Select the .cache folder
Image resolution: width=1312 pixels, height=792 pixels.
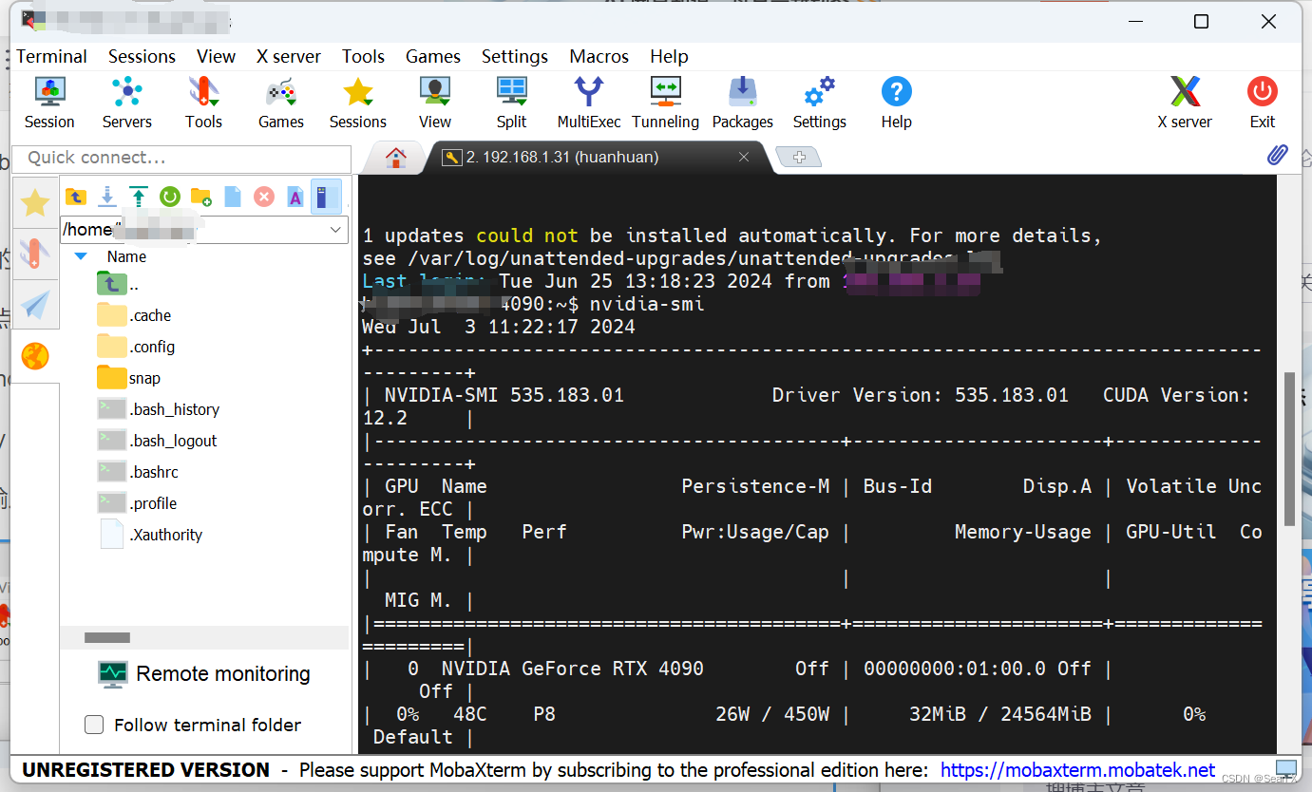(x=134, y=315)
